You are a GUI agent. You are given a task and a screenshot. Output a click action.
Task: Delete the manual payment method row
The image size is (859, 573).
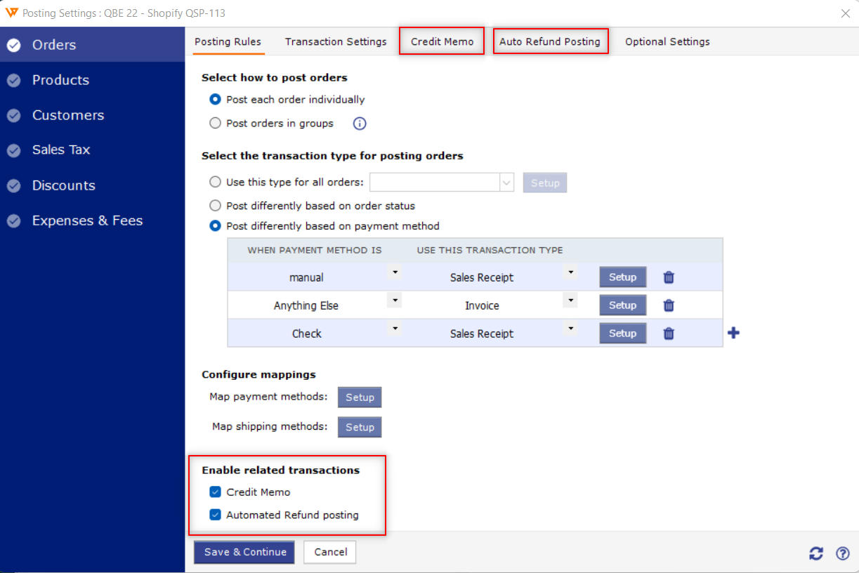669,277
